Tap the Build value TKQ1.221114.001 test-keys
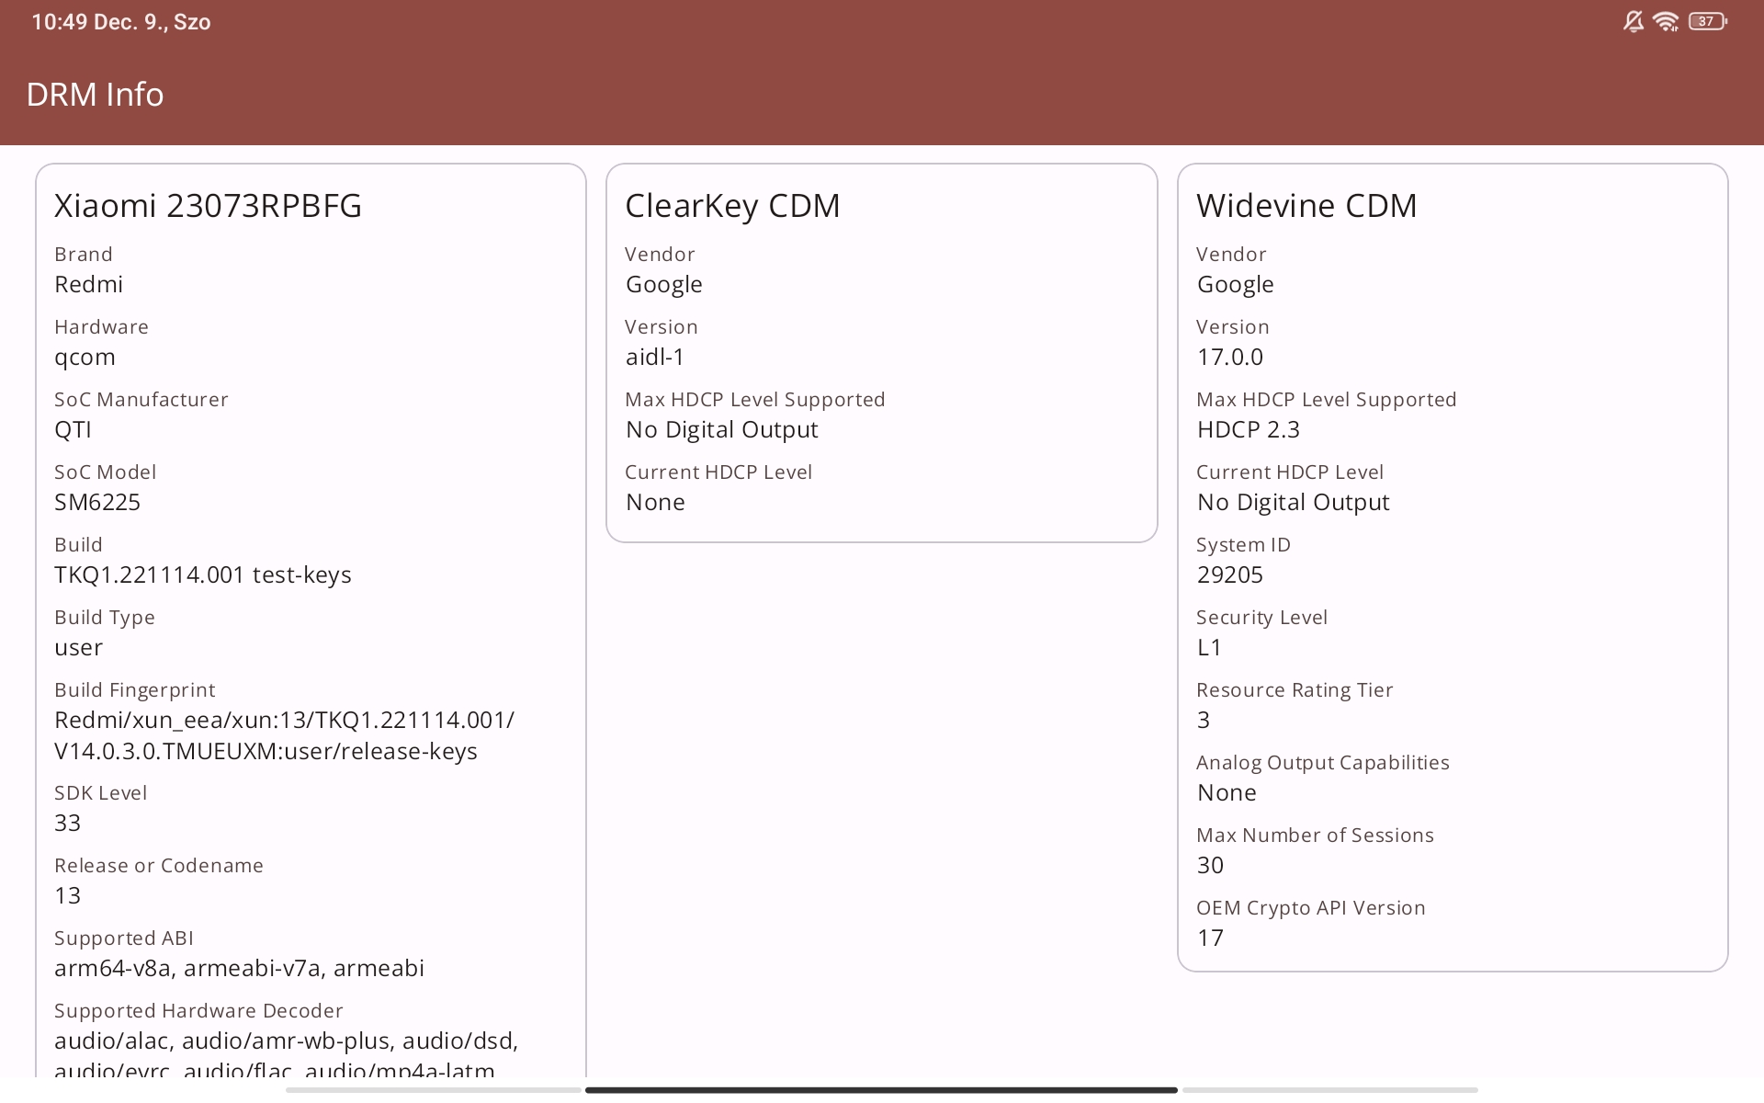The height and width of the screenshot is (1103, 1764). pos(203,574)
